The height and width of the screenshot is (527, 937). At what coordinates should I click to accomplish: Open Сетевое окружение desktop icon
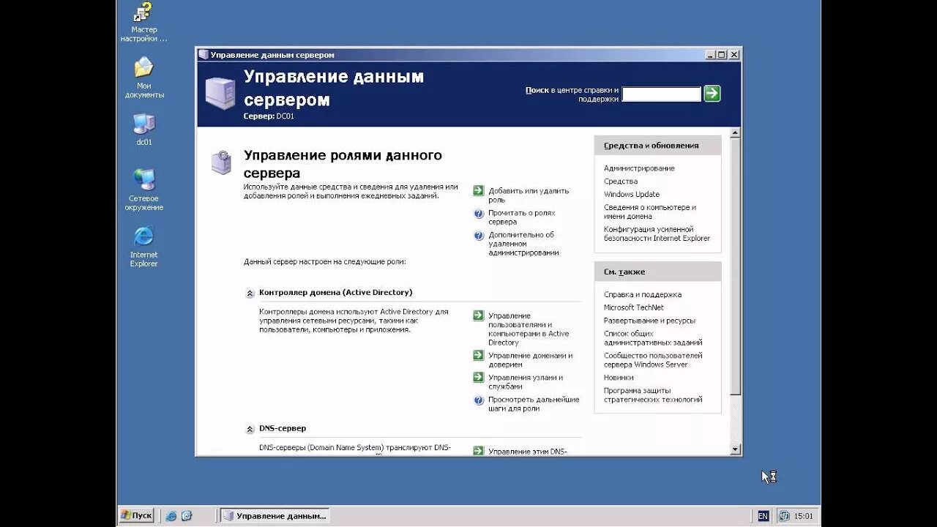143,189
